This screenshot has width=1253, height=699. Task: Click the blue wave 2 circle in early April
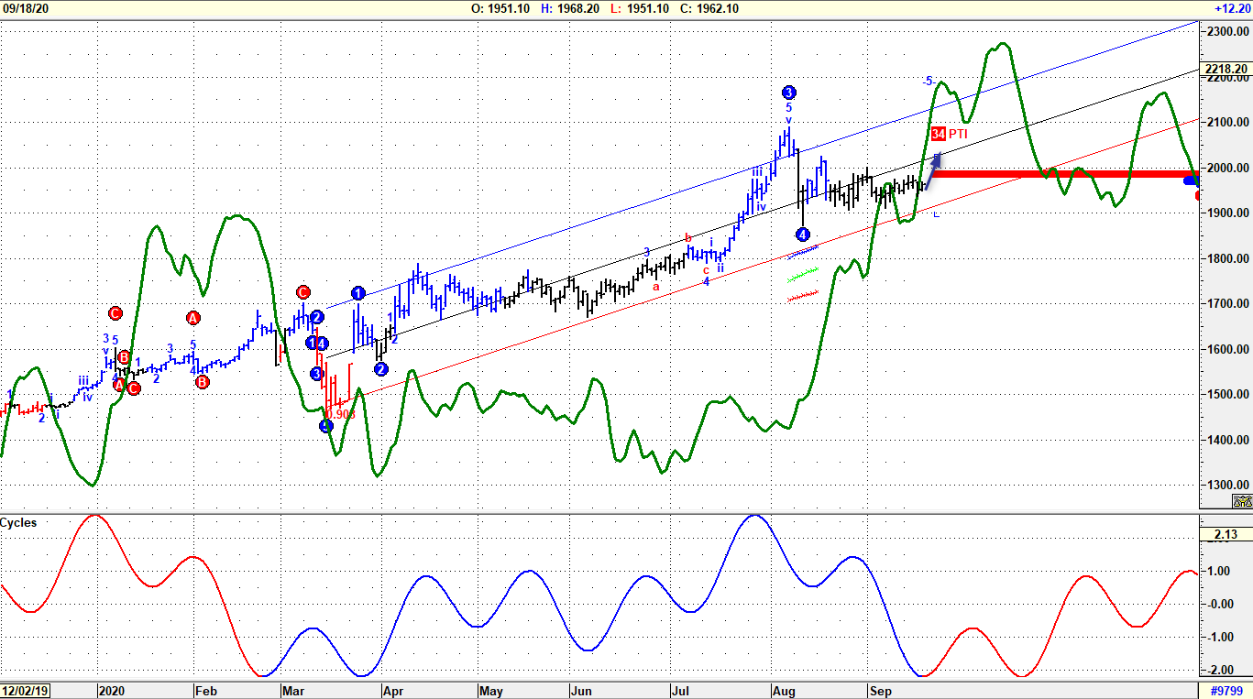[381, 369]
